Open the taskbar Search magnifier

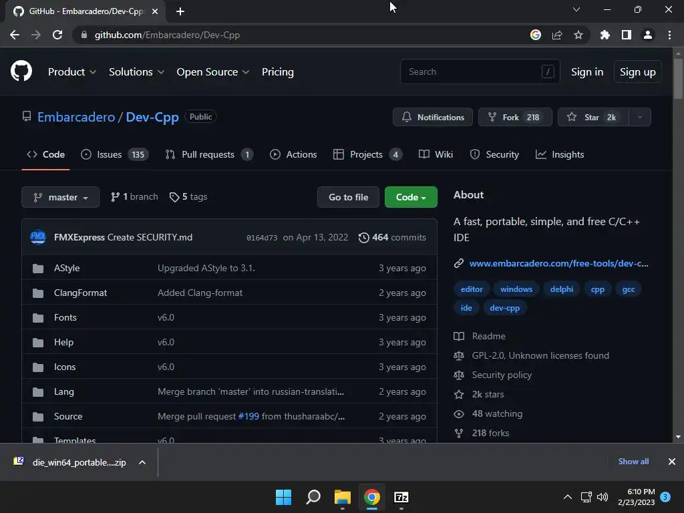tap(313, 497)
